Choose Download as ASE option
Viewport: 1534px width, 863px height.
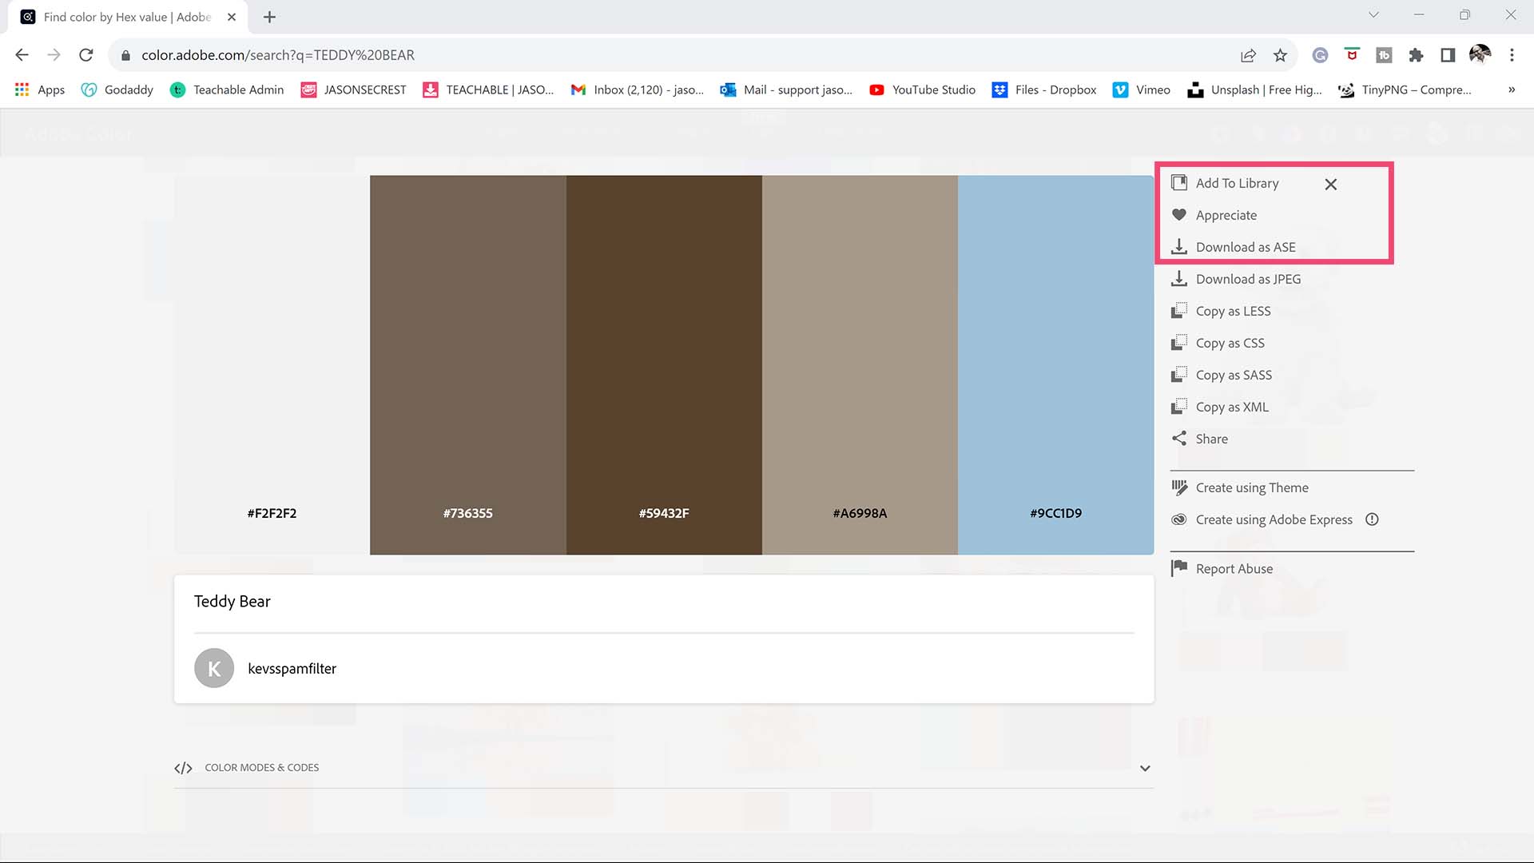pos(1246,247)
